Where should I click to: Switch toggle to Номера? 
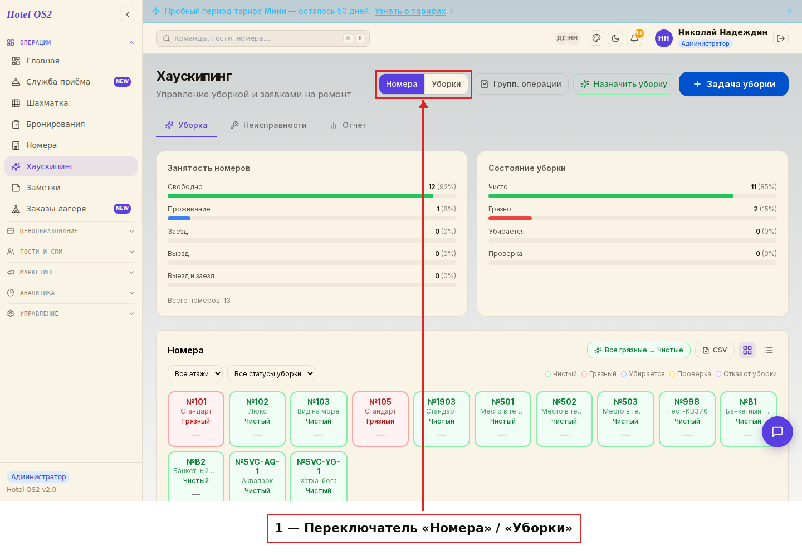point(402,84)
